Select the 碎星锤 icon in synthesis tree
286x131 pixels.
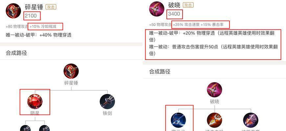pyautogui.click(x=71, y=71)
